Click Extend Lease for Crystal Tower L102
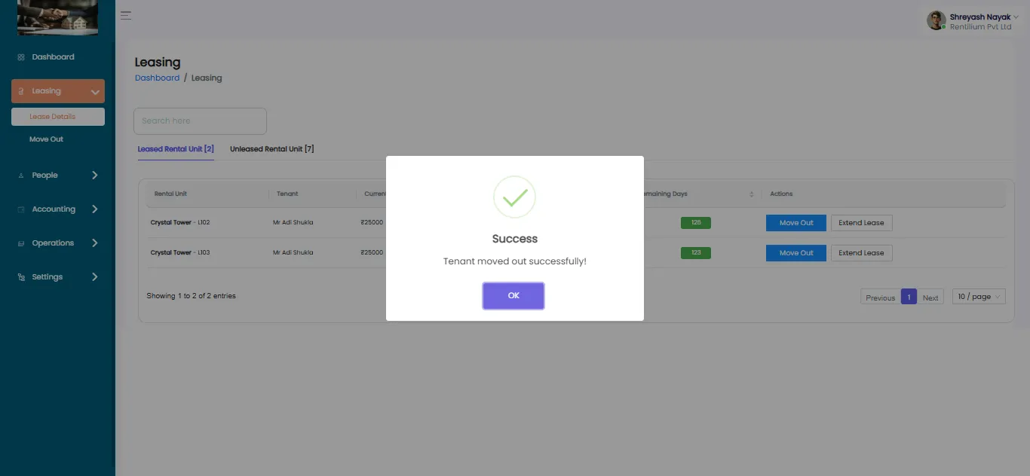1030x476 pixels. coord(861,223)
